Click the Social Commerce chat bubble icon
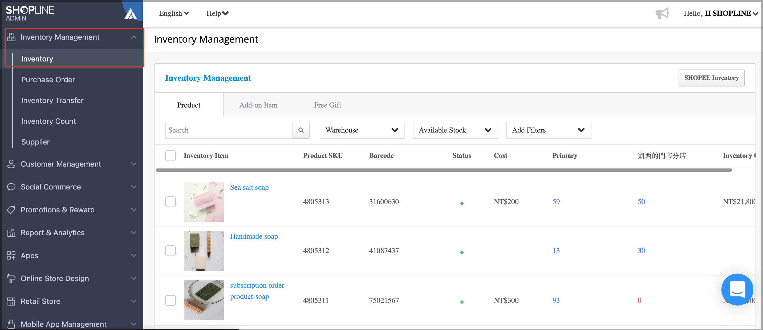The width and height of the screenshot is (763, 330). (x=11, y=187)
